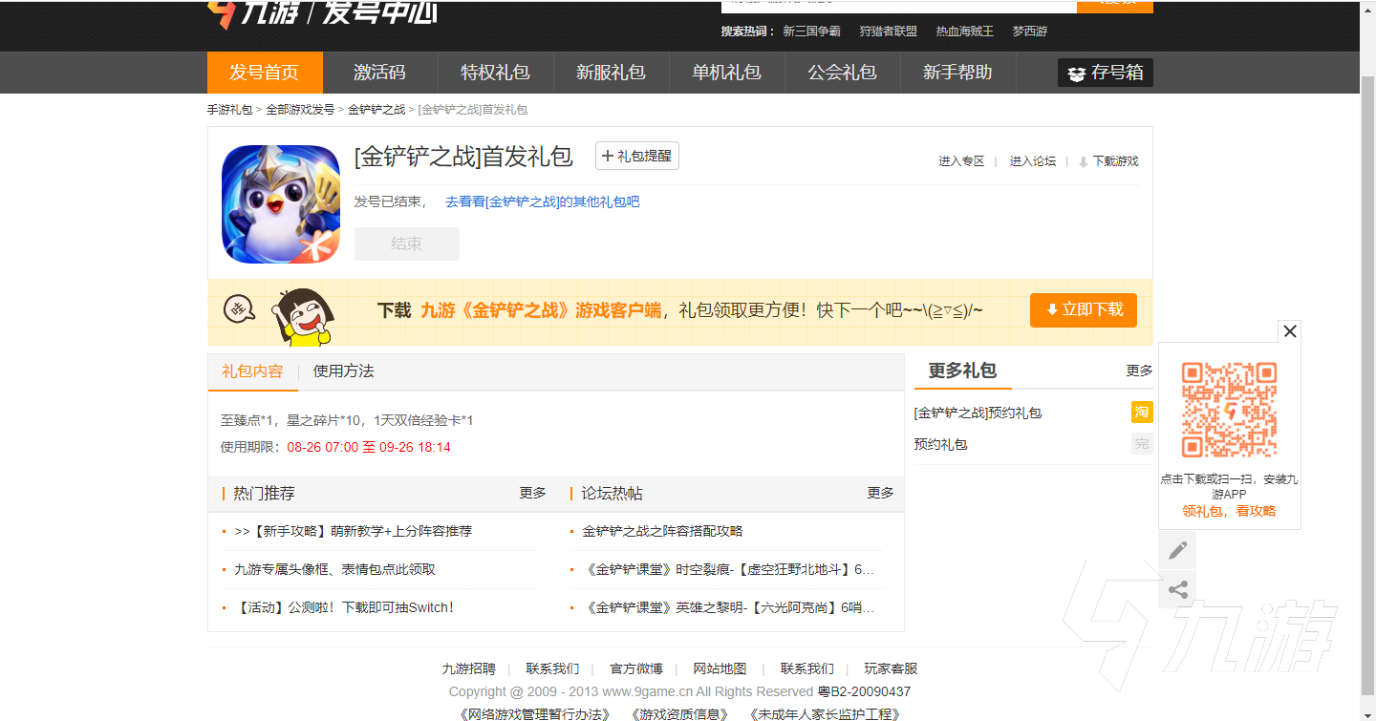Click footer link 网站地图
Screen dimensions: 1376x721
point(720,668)
